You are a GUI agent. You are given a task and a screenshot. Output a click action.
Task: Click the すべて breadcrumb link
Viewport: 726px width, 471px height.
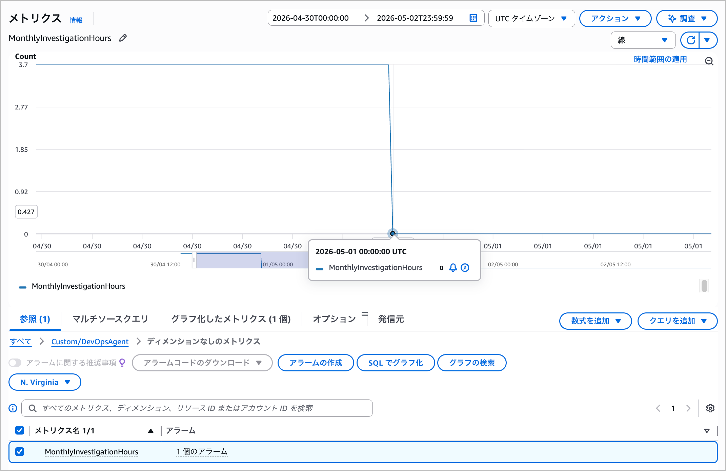tap(21, 342)
